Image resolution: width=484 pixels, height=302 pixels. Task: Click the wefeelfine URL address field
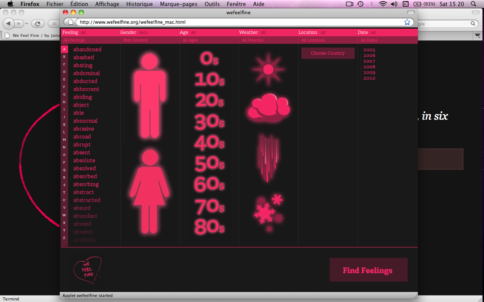(x=238, y=22)
